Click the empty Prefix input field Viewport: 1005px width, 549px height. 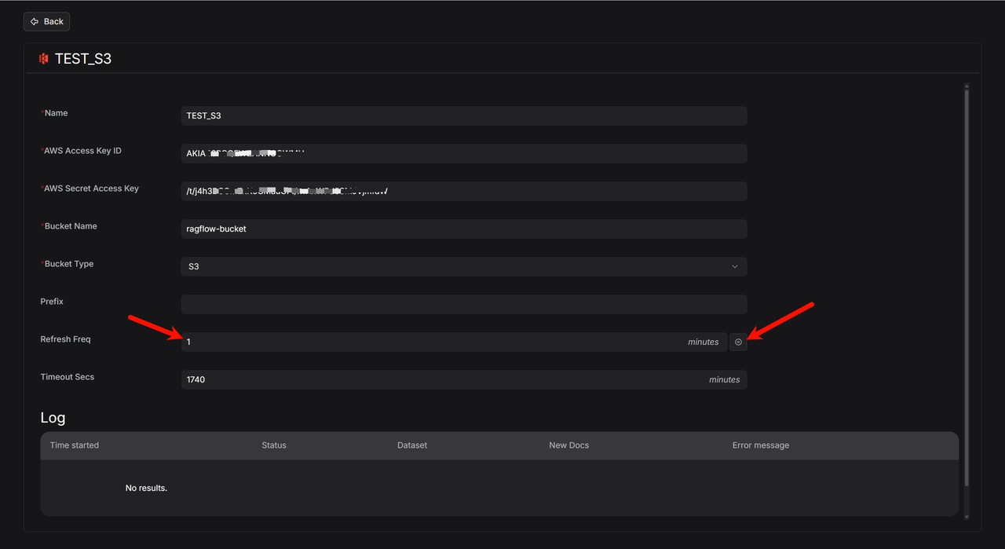pos(463,304)
